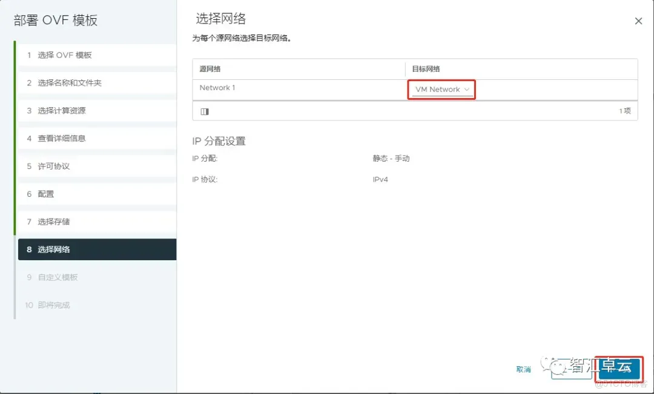The width and height of the screenshot is (654, 394).
Task: Click the 选择网络 page title
Action: tap(221, 19)
